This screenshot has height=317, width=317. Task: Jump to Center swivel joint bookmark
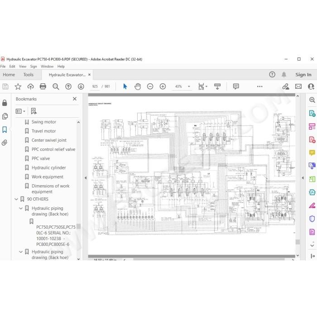point(49,140)
